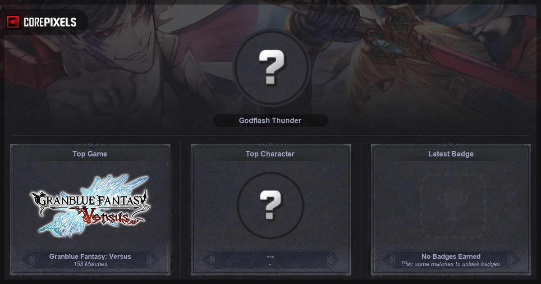Click the empty character name dashes
Image resolution: width=541 pixels, height=284 pixels.
tap(270, 257)
